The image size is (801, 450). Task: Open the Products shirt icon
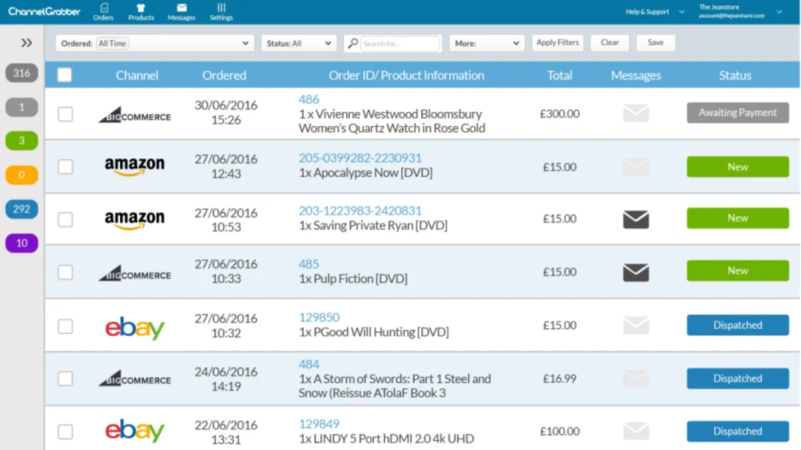click(141, 8)
